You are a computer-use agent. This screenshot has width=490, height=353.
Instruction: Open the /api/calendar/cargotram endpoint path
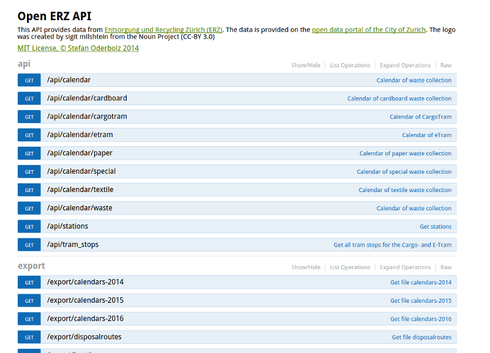[87, 117]
